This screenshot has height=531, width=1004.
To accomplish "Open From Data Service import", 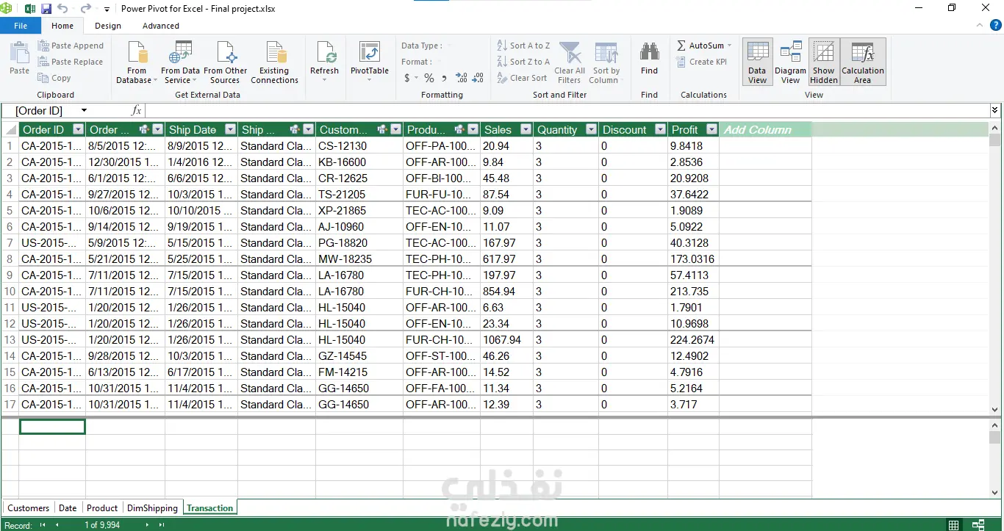I will click(x=180, y=62).
